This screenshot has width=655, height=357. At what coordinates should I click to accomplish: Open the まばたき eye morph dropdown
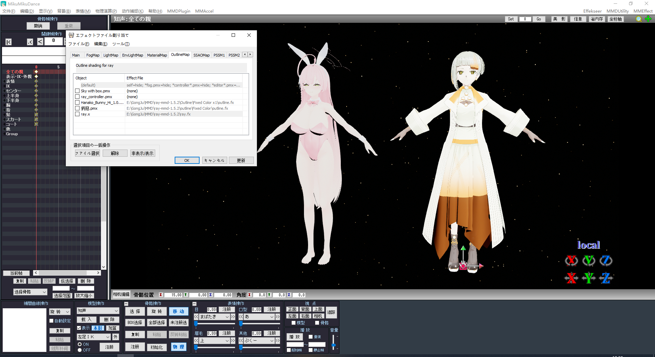(x=215, y=317)
